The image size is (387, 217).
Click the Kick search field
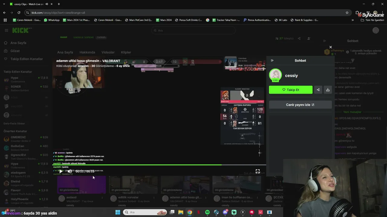point(193,30)
